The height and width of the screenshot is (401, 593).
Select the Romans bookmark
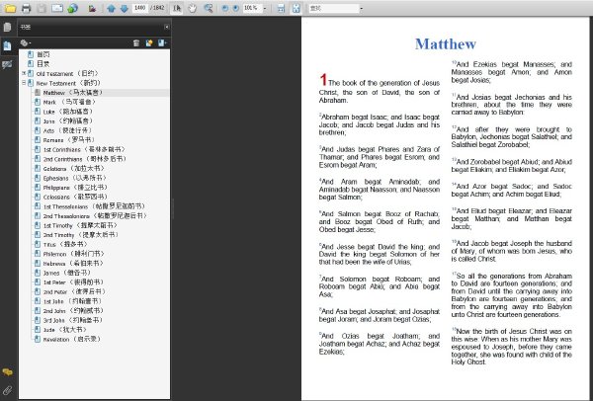[x=68, y=140]
